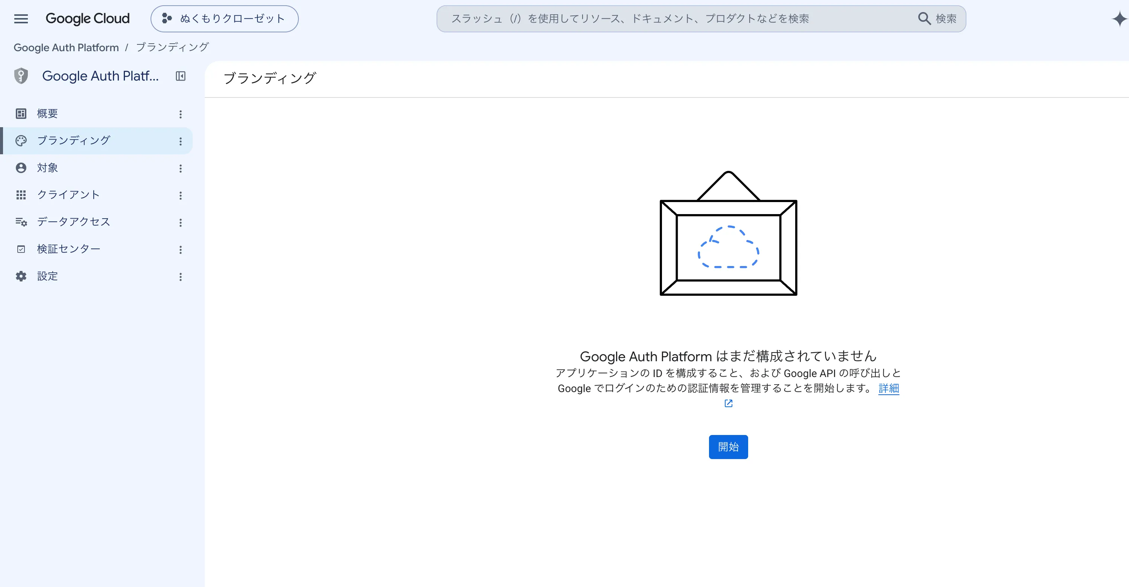Click the 設定 gear icon
This screenshot has width=1129, height=587.
point(21,277)
